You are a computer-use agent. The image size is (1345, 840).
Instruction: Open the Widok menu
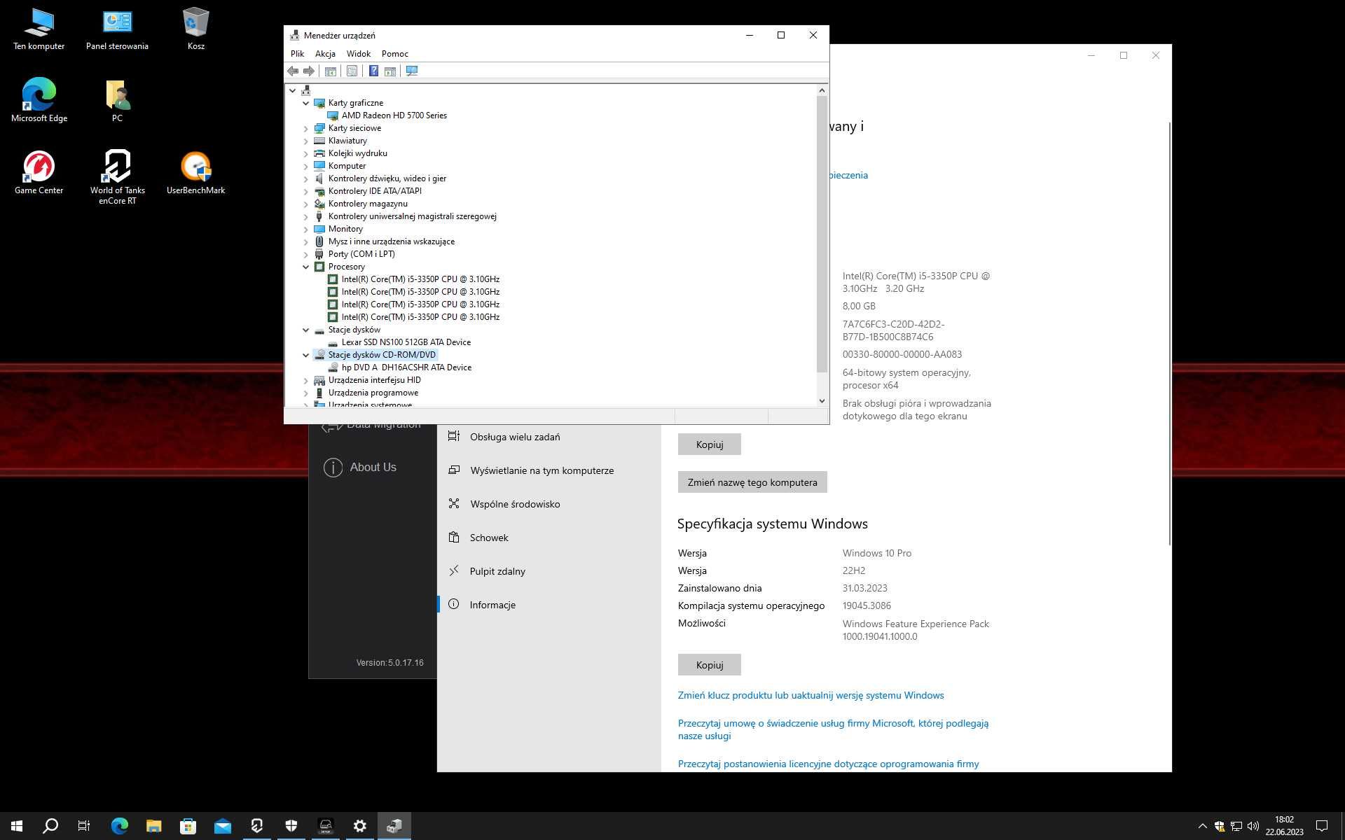tap(358, 53)
